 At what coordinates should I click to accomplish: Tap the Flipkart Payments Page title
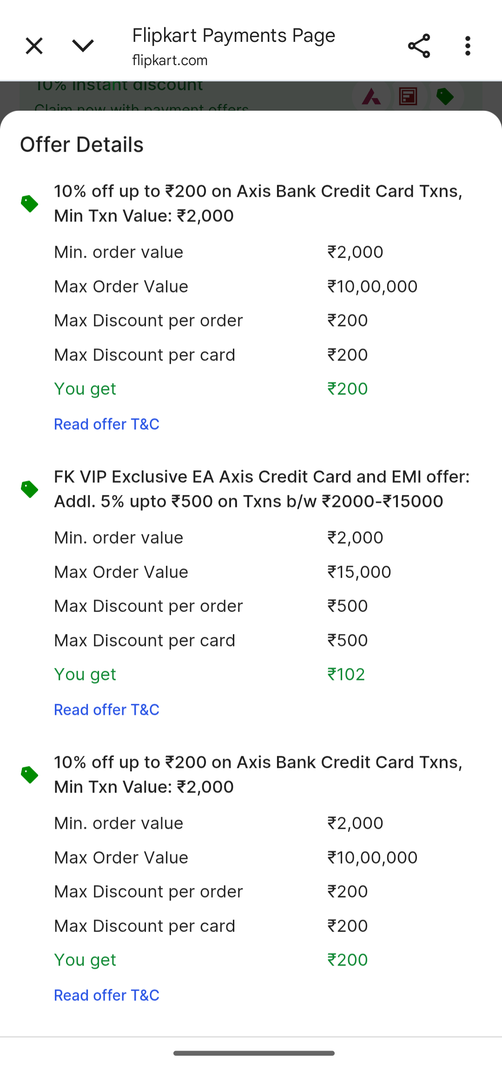click(x=234, y=36)
